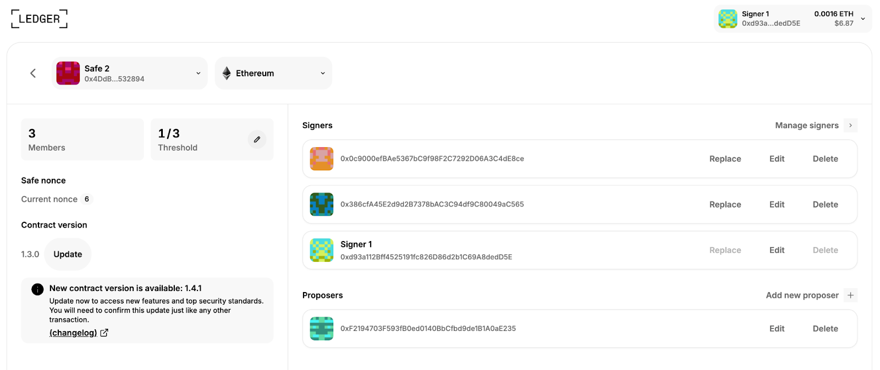The height and width of the screenshot is (370, 880).
Task: Click the Ledger logo
Action: point(39,19)
